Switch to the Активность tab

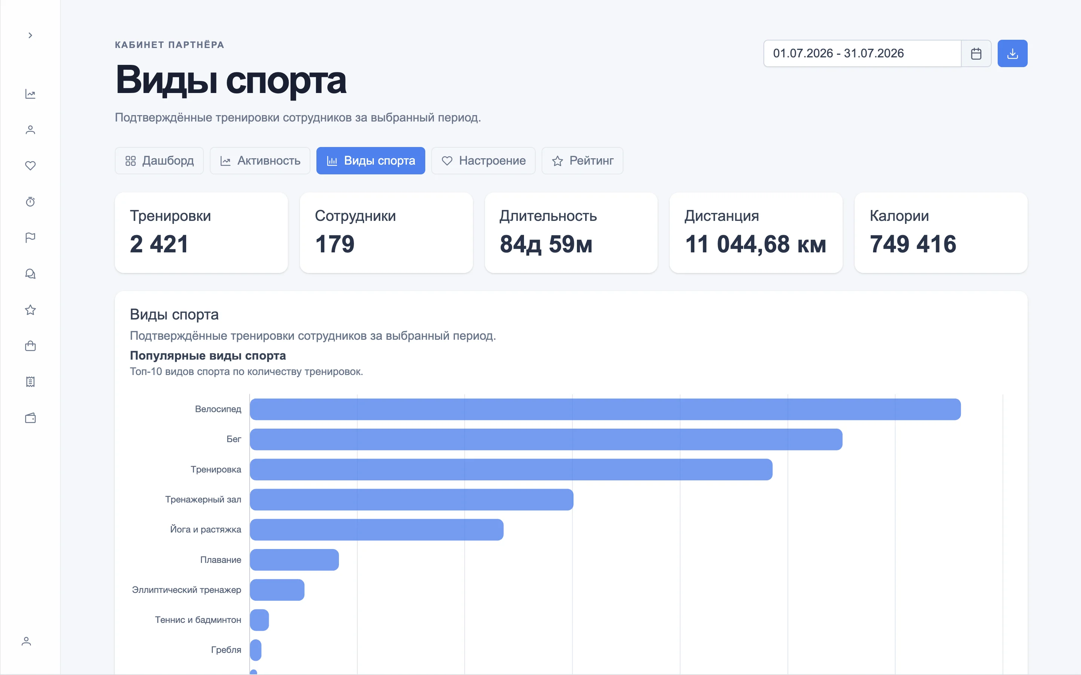[260, 161]
